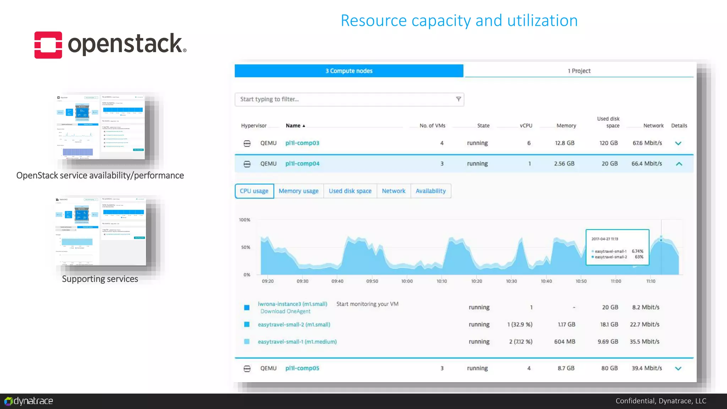Switch to 1 Project tab
This screenshot has height=409, width=727.
tap(579, 71)
